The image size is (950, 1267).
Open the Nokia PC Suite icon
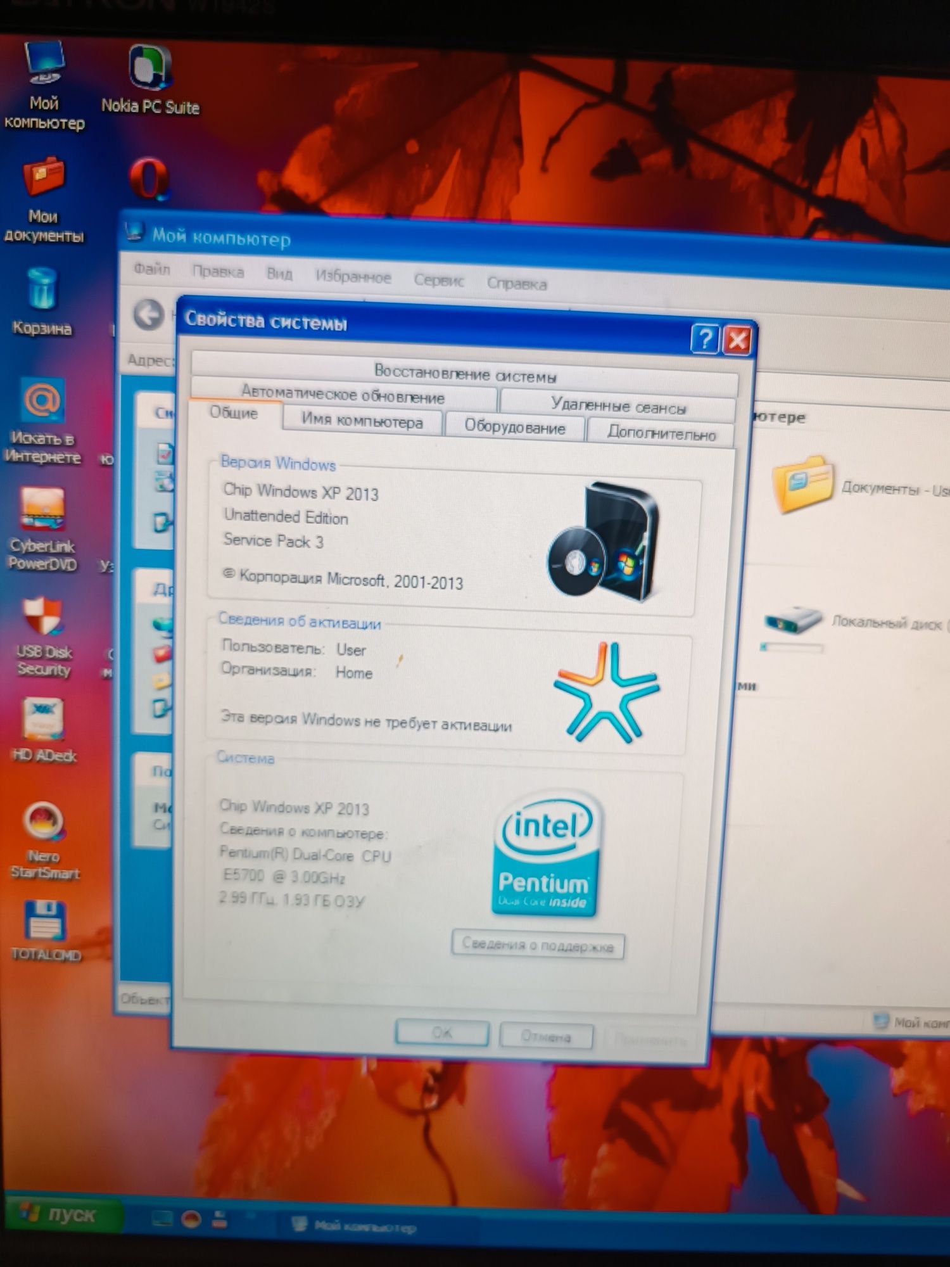(x=150, y=80)
